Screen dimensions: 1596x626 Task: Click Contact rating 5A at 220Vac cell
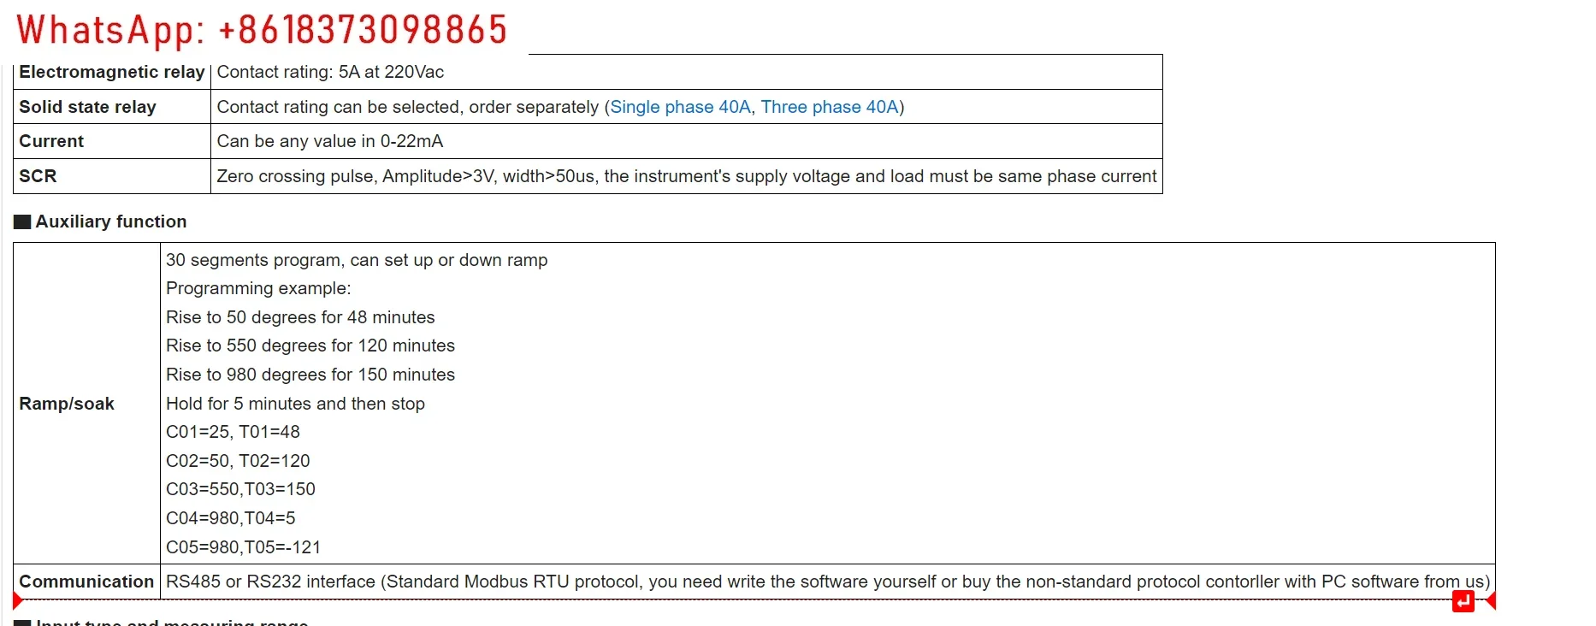[330, 72]
